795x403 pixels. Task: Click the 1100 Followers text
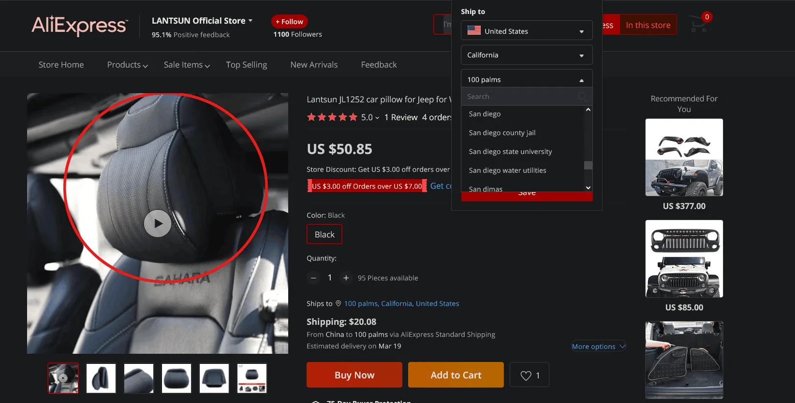297,34
